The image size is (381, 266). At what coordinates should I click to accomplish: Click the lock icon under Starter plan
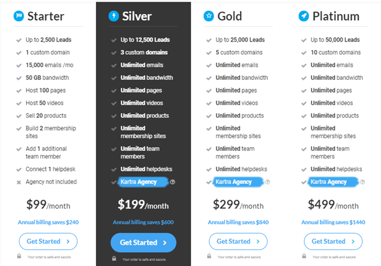(x=19, y=256)
